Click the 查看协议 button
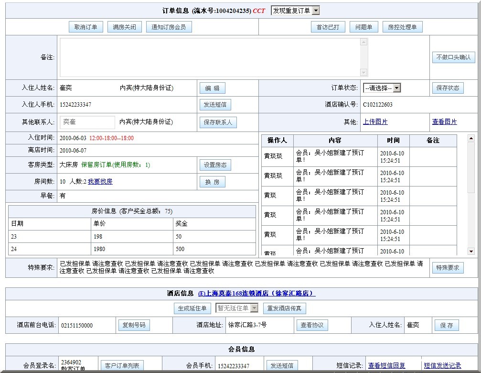The width and height of the screenshot is (481, 373). point(312,325)
